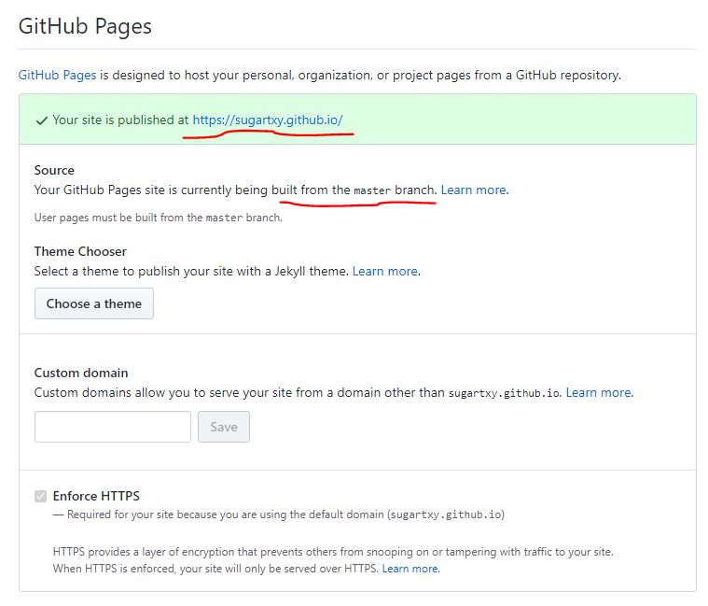Click the Theme Chooser heading
Image resolution: width=708 pixels, height=606 pixels.
coord(80,252)
